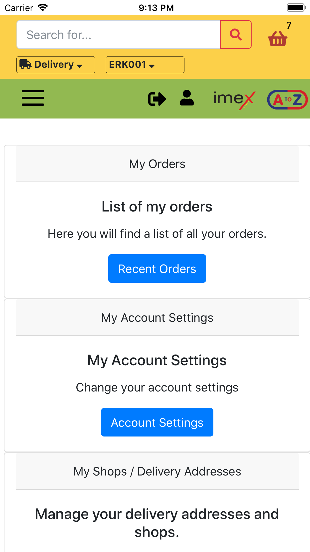The width and height of the screenshot is (310, 552).
Task: Open the hamburger navigation menu
Action: click(33, 98)
